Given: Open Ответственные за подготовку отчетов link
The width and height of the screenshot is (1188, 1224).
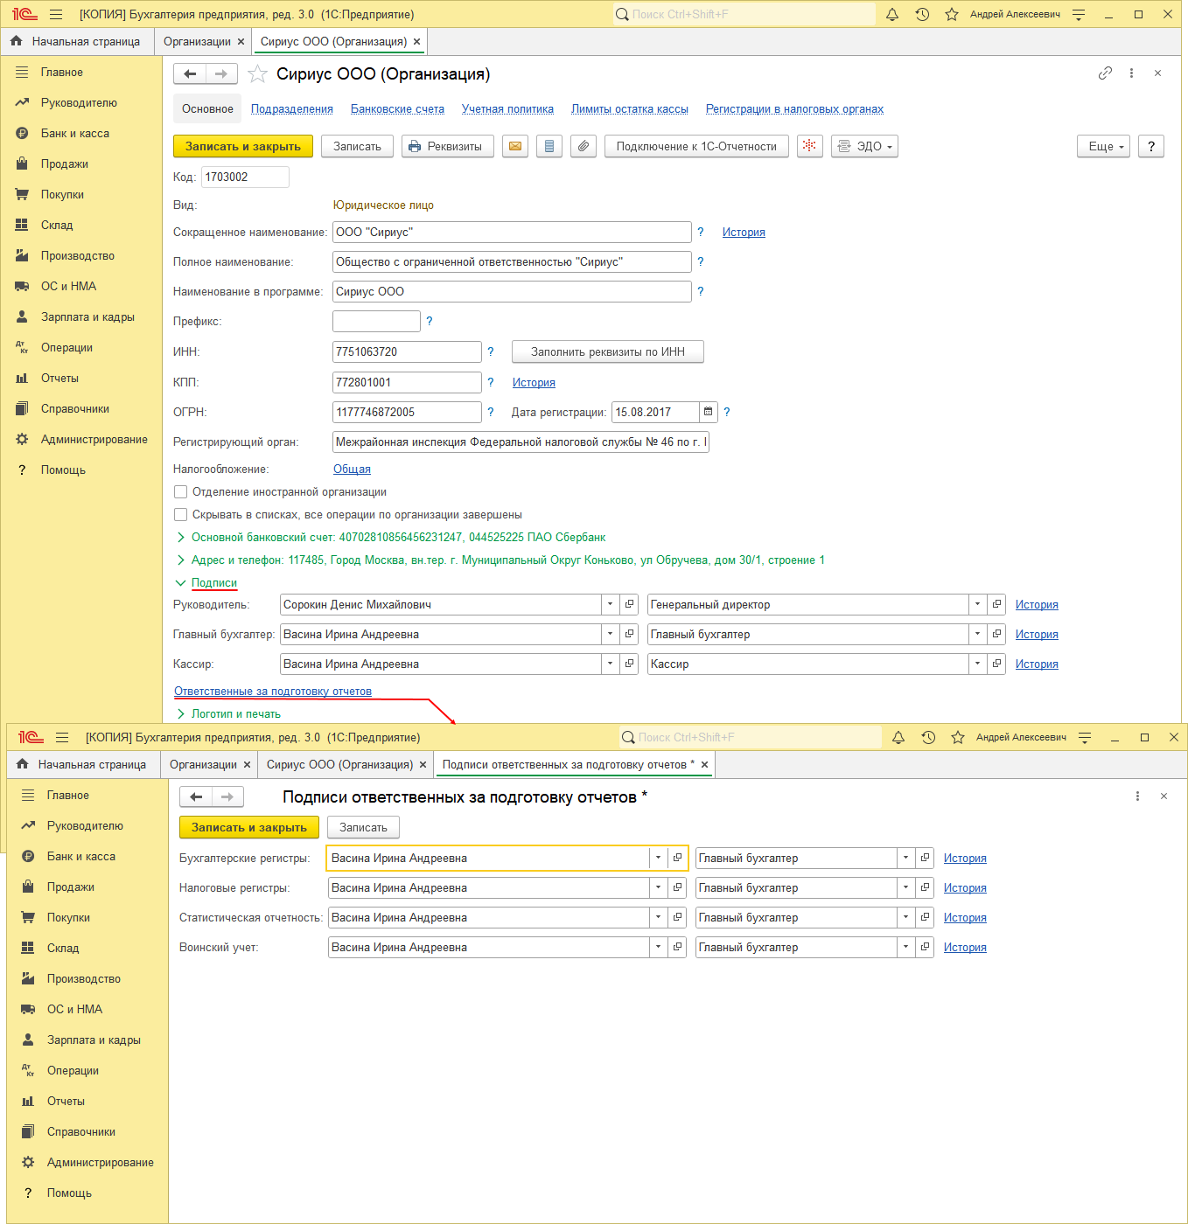Looking at the screenshot, I should (x=273, y=692).
